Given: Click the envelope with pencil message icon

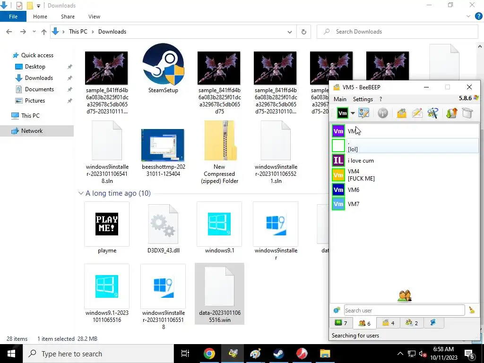Looking at the screenshot, I should click(x=417, y=113).
